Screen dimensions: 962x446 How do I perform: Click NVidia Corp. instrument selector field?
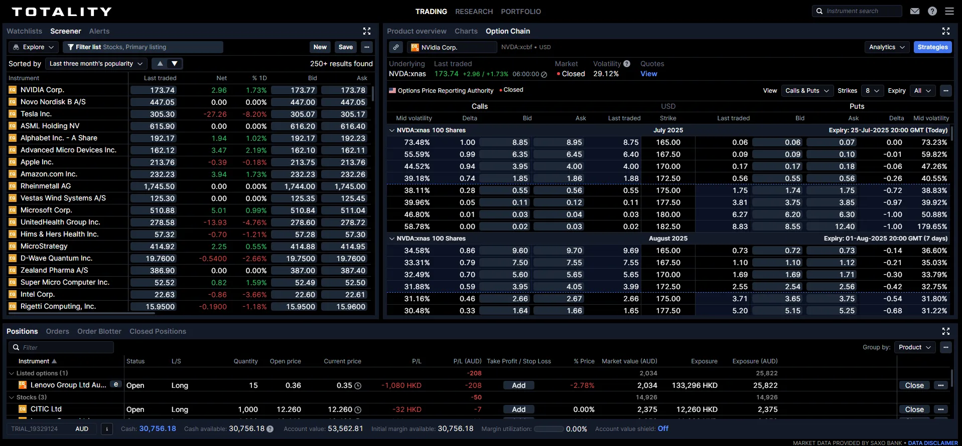tap(452, 47)
